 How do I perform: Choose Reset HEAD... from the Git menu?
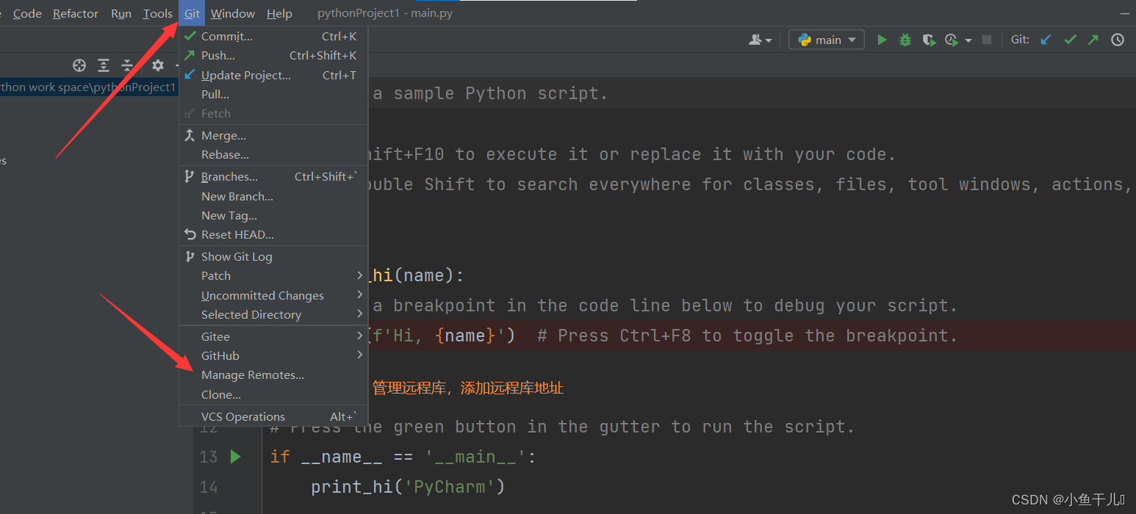coord(273,234)
